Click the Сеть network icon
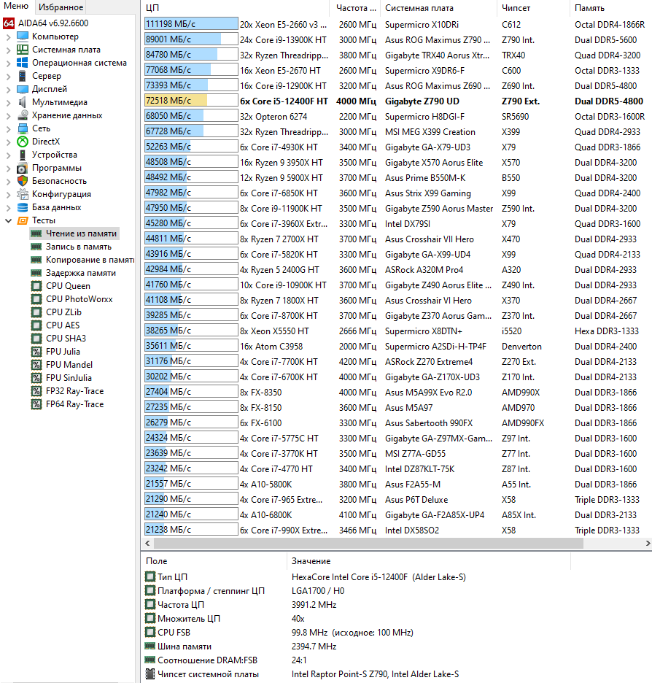This screenshot has height=683, width=652. pos(23,128)
